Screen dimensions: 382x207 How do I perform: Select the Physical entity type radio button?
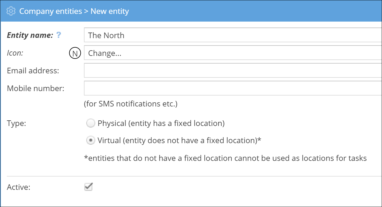click(90, 123)
